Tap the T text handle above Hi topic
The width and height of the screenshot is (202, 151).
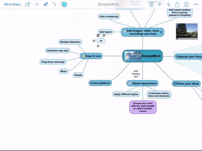click(x=104, y=36)
